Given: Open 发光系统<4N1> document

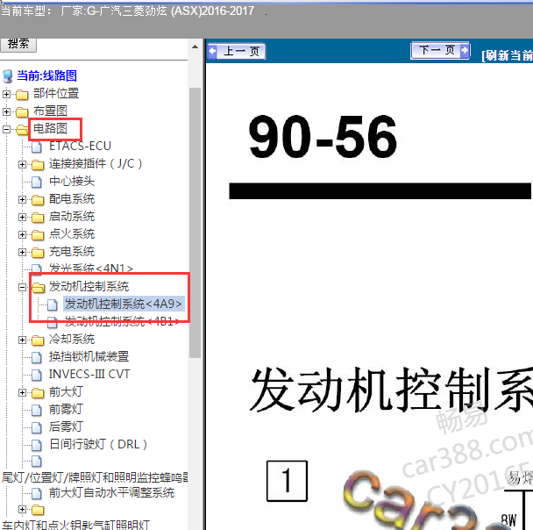Looking at the screenshot, I should point(91,269).
